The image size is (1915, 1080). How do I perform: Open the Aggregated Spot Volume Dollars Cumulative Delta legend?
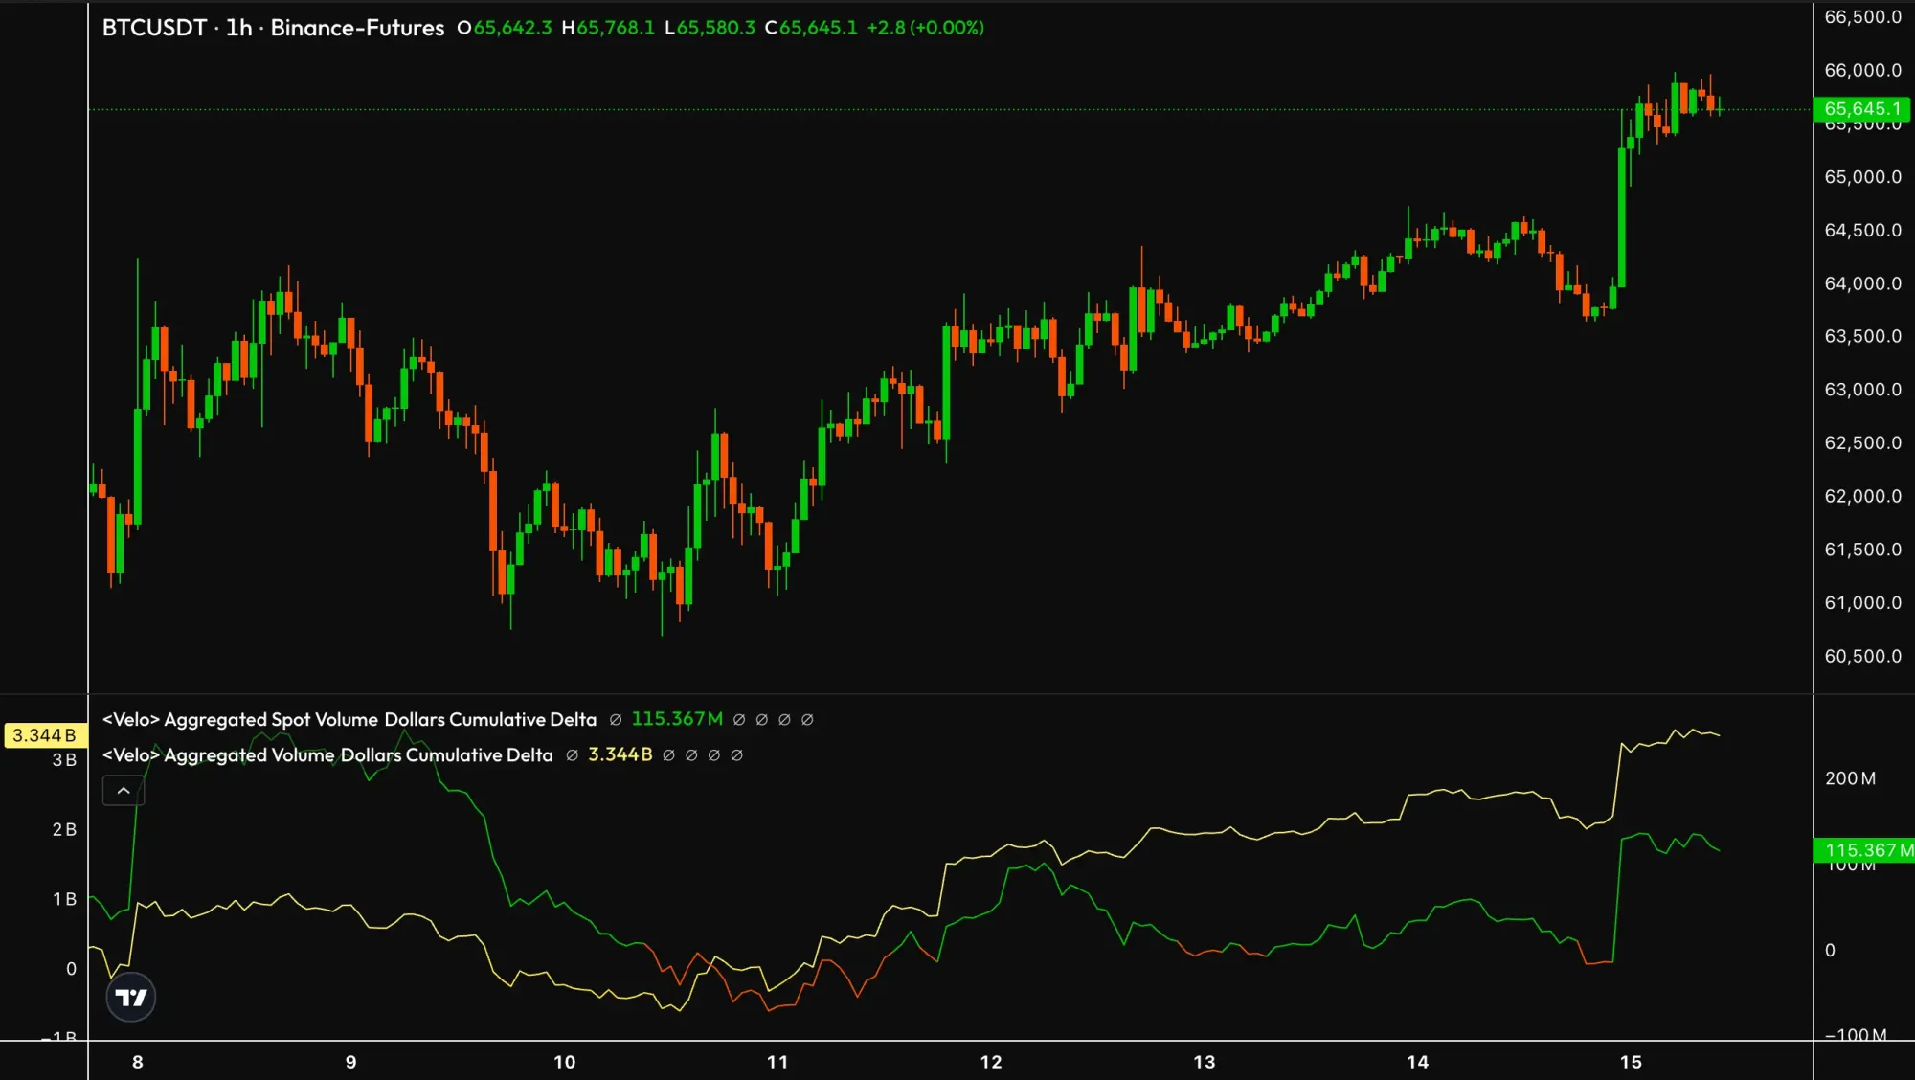349,719
